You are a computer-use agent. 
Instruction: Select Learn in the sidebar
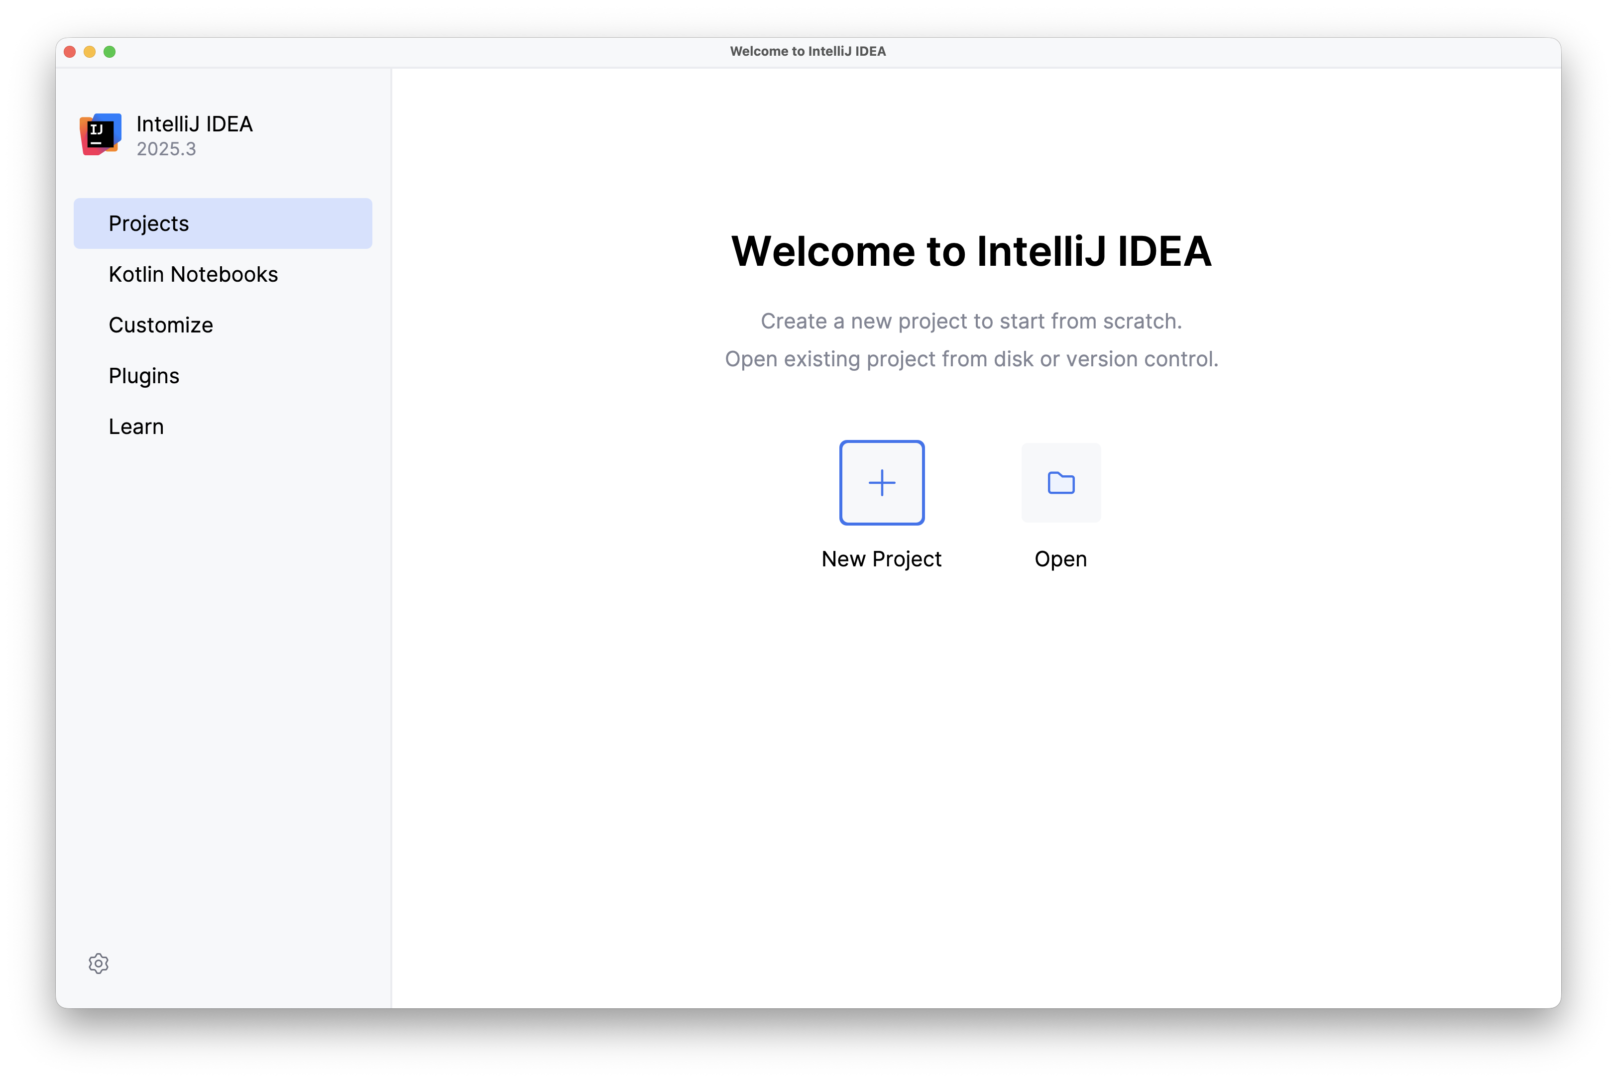[135, 426]
